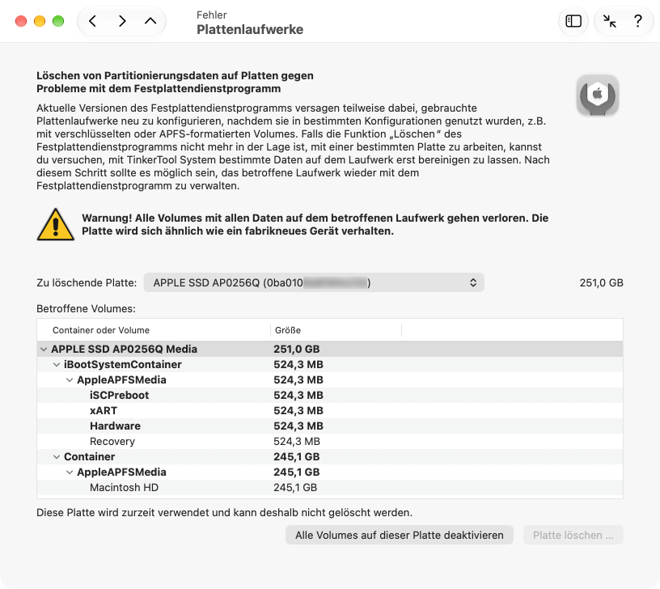Minimize the window with the yellow button
Screen dimensions: 660x589
coord(40,21)
